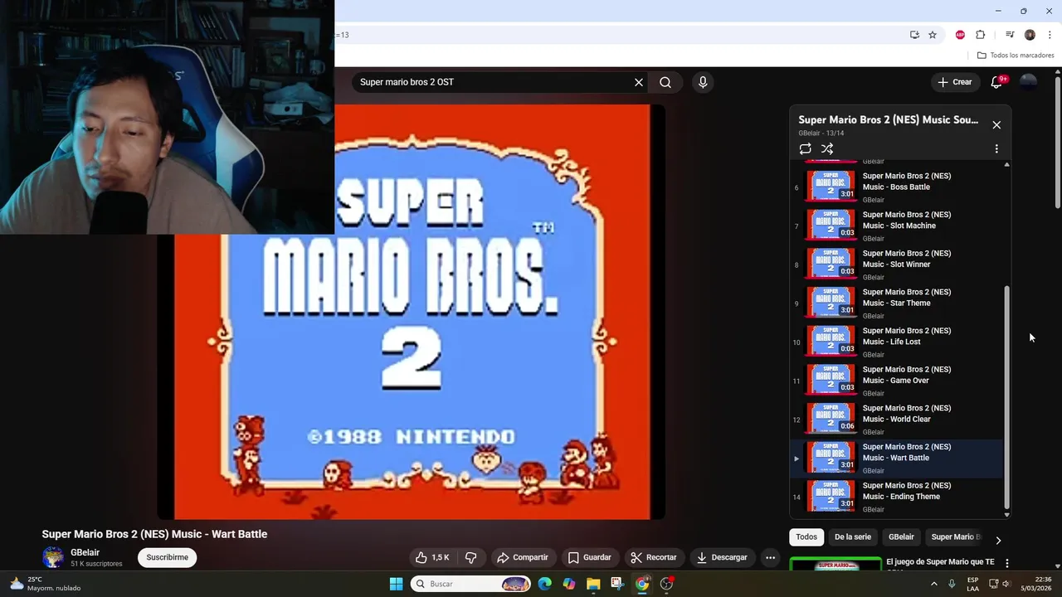Focus the YouTube search input field
The image size is (1062, 597).
(x=494, y=82)
